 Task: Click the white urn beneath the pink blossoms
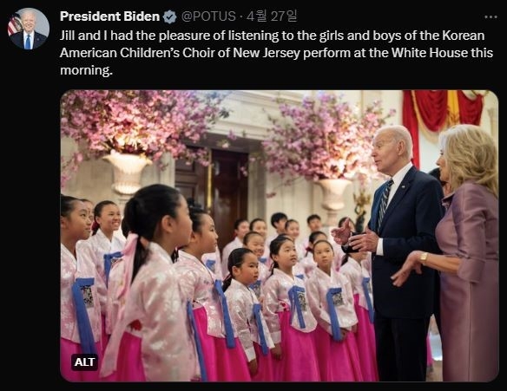(x=127, y=173)
